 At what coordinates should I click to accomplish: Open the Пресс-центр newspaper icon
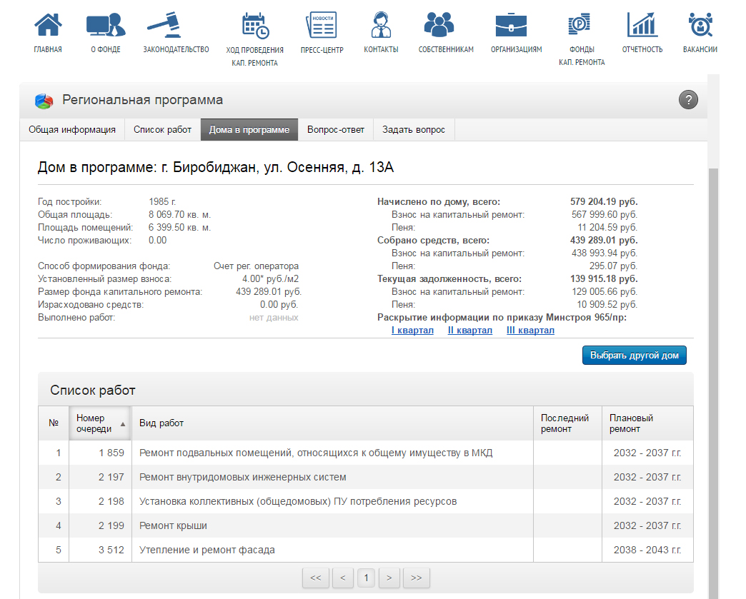(x=321, y=25)
